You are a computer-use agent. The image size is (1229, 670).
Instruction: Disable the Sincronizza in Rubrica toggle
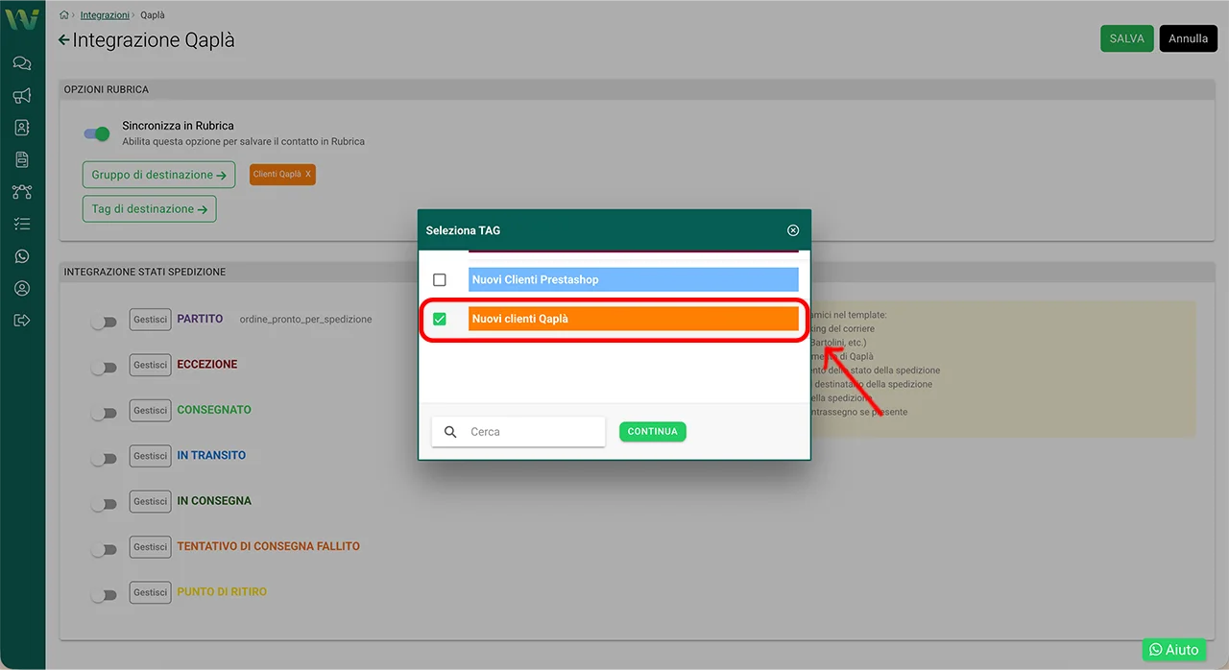[97, 133]
